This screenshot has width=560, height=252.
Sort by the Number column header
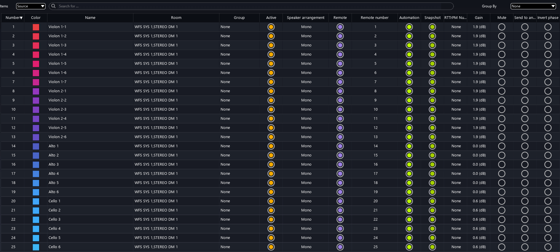(x=13, y=18)
